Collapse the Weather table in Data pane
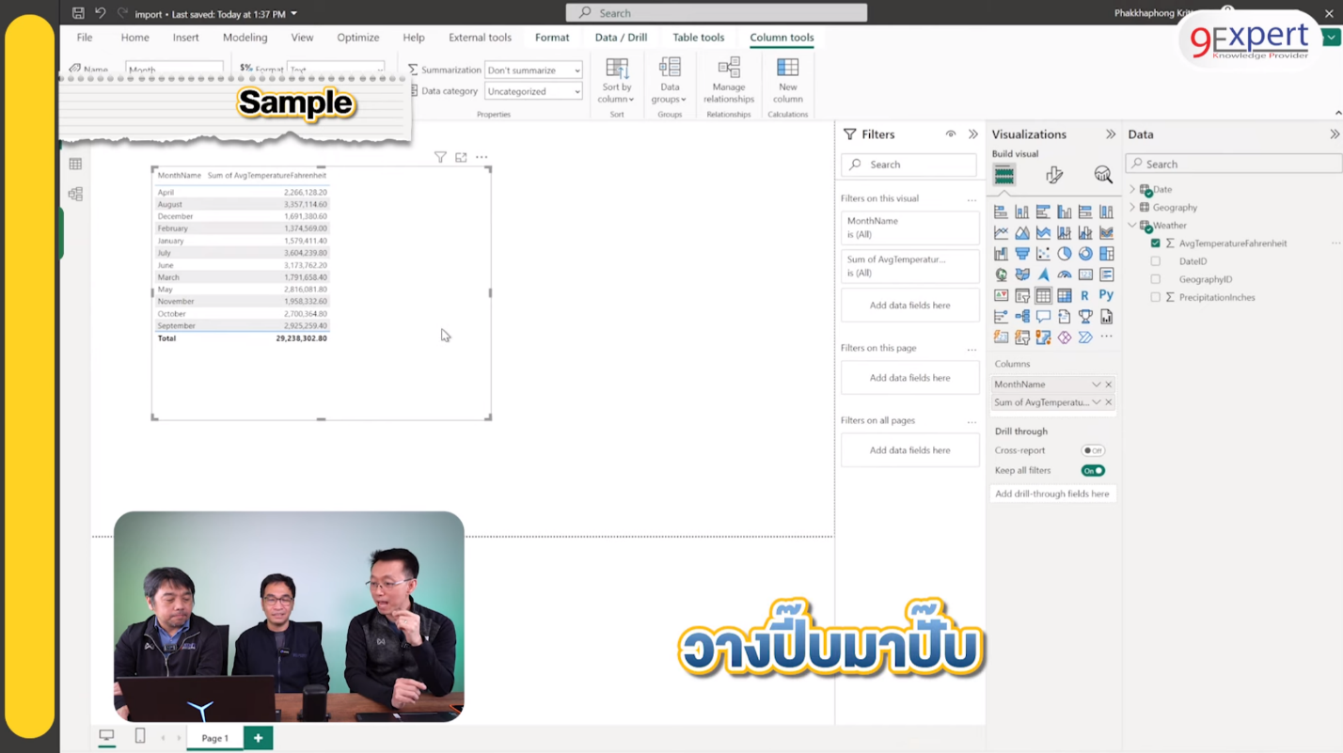 pos(1131,225)
